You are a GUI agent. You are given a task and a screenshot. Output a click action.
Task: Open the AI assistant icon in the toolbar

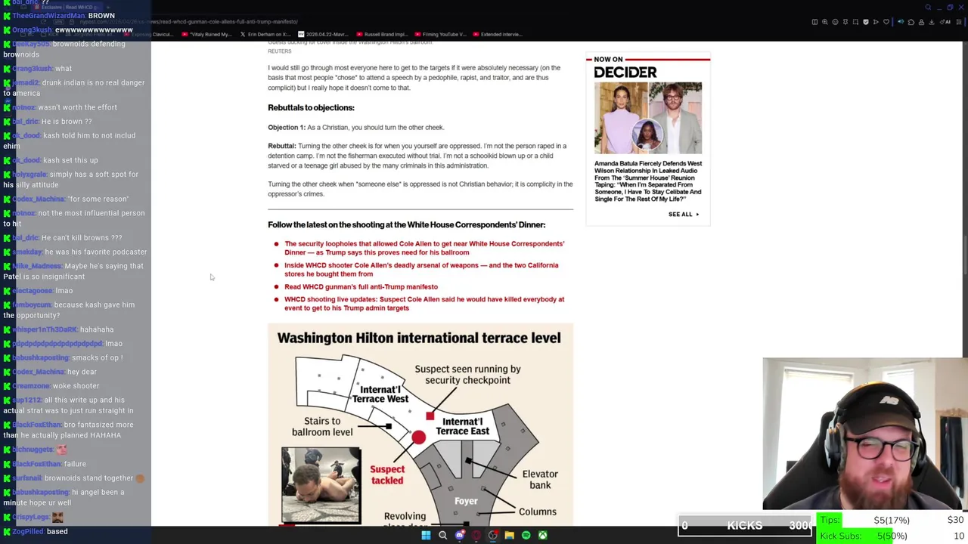click(945, 22)
